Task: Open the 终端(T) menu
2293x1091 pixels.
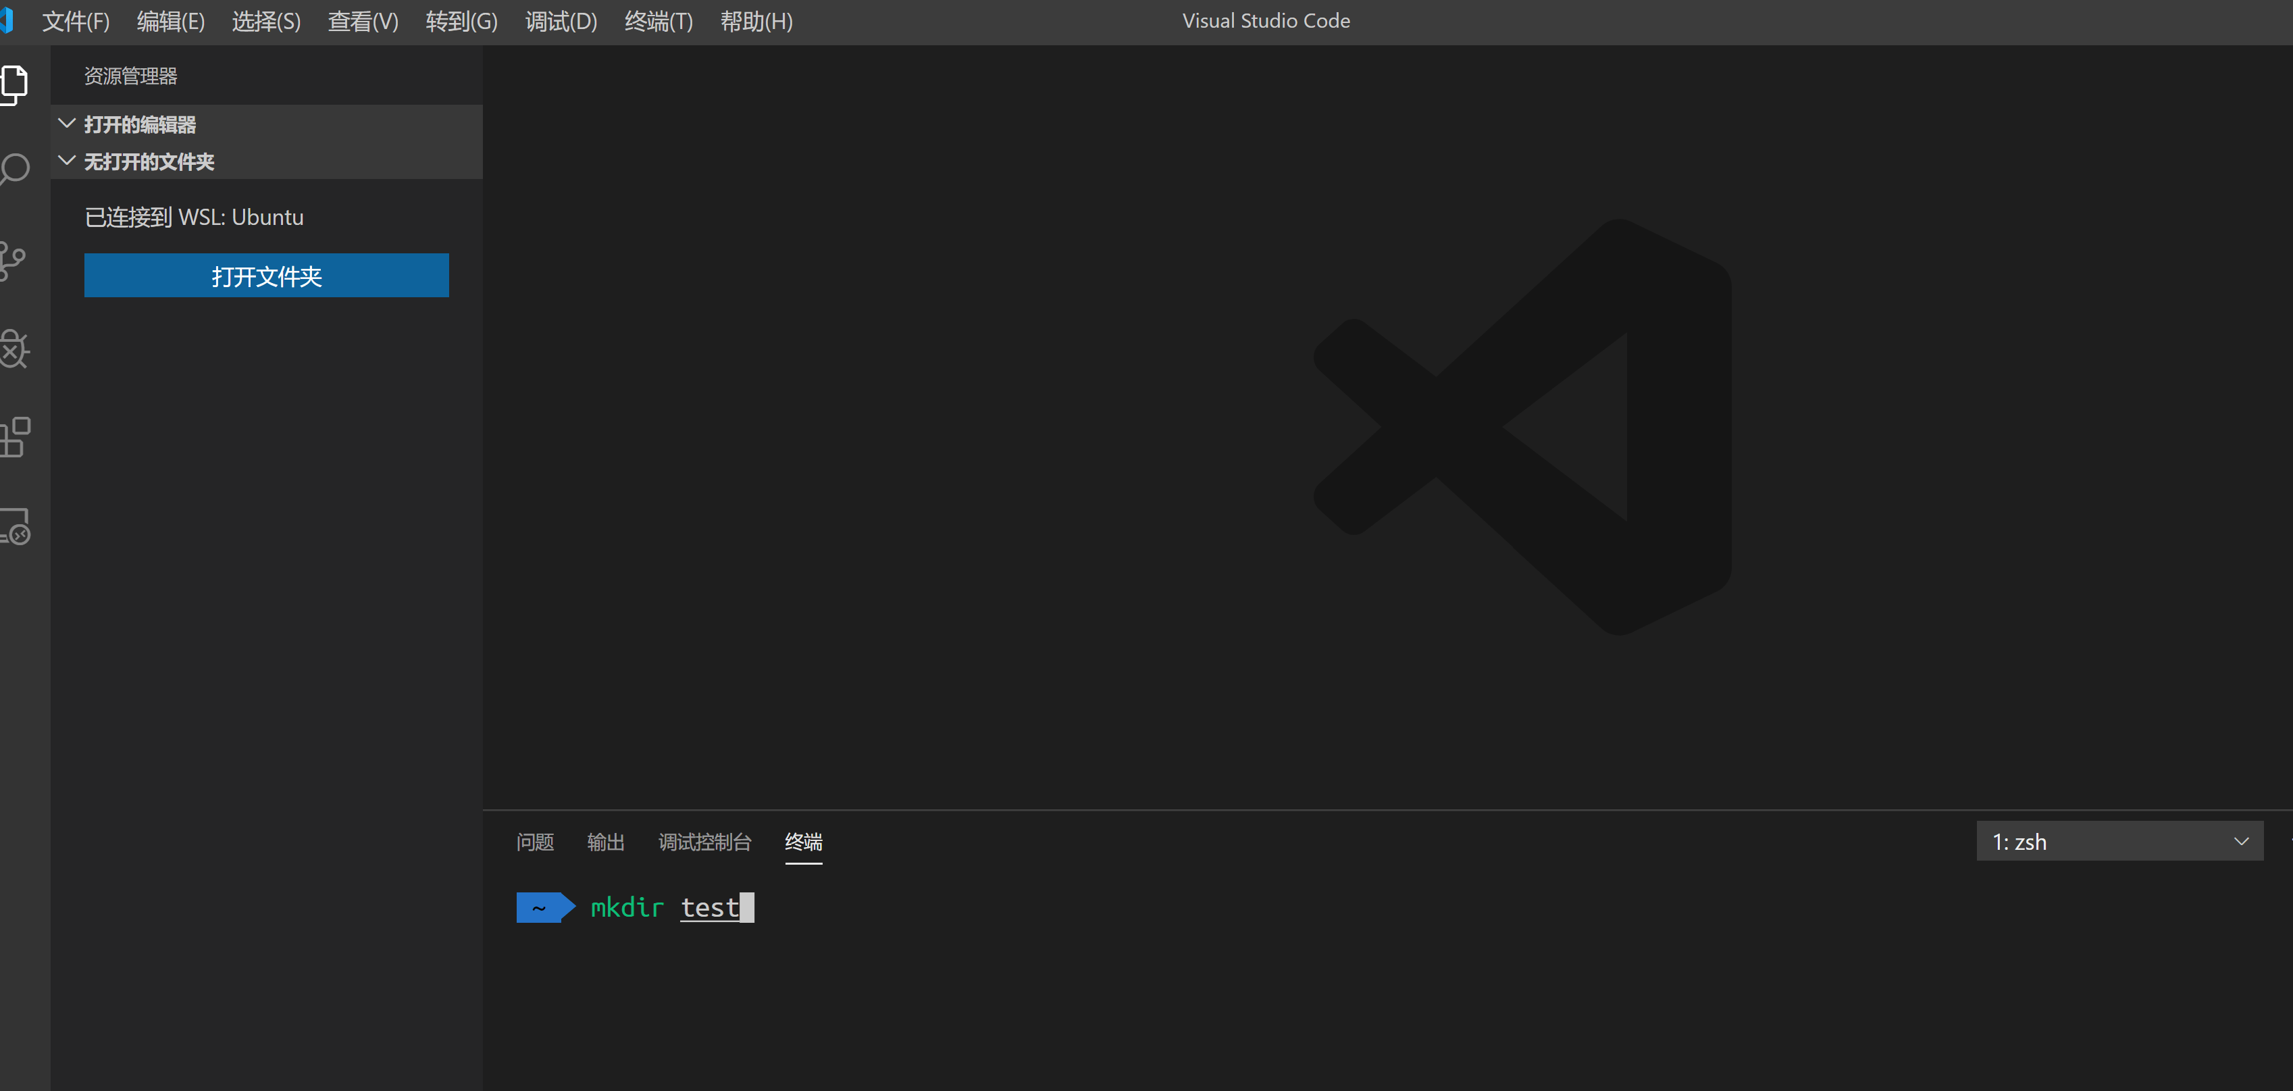Action: tap(658, 22)
